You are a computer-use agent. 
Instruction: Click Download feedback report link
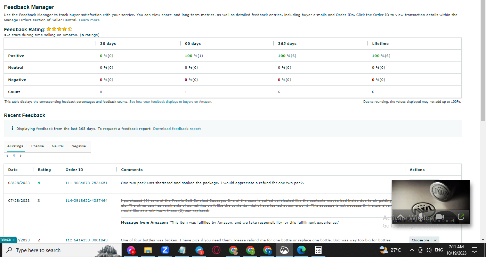177,129
